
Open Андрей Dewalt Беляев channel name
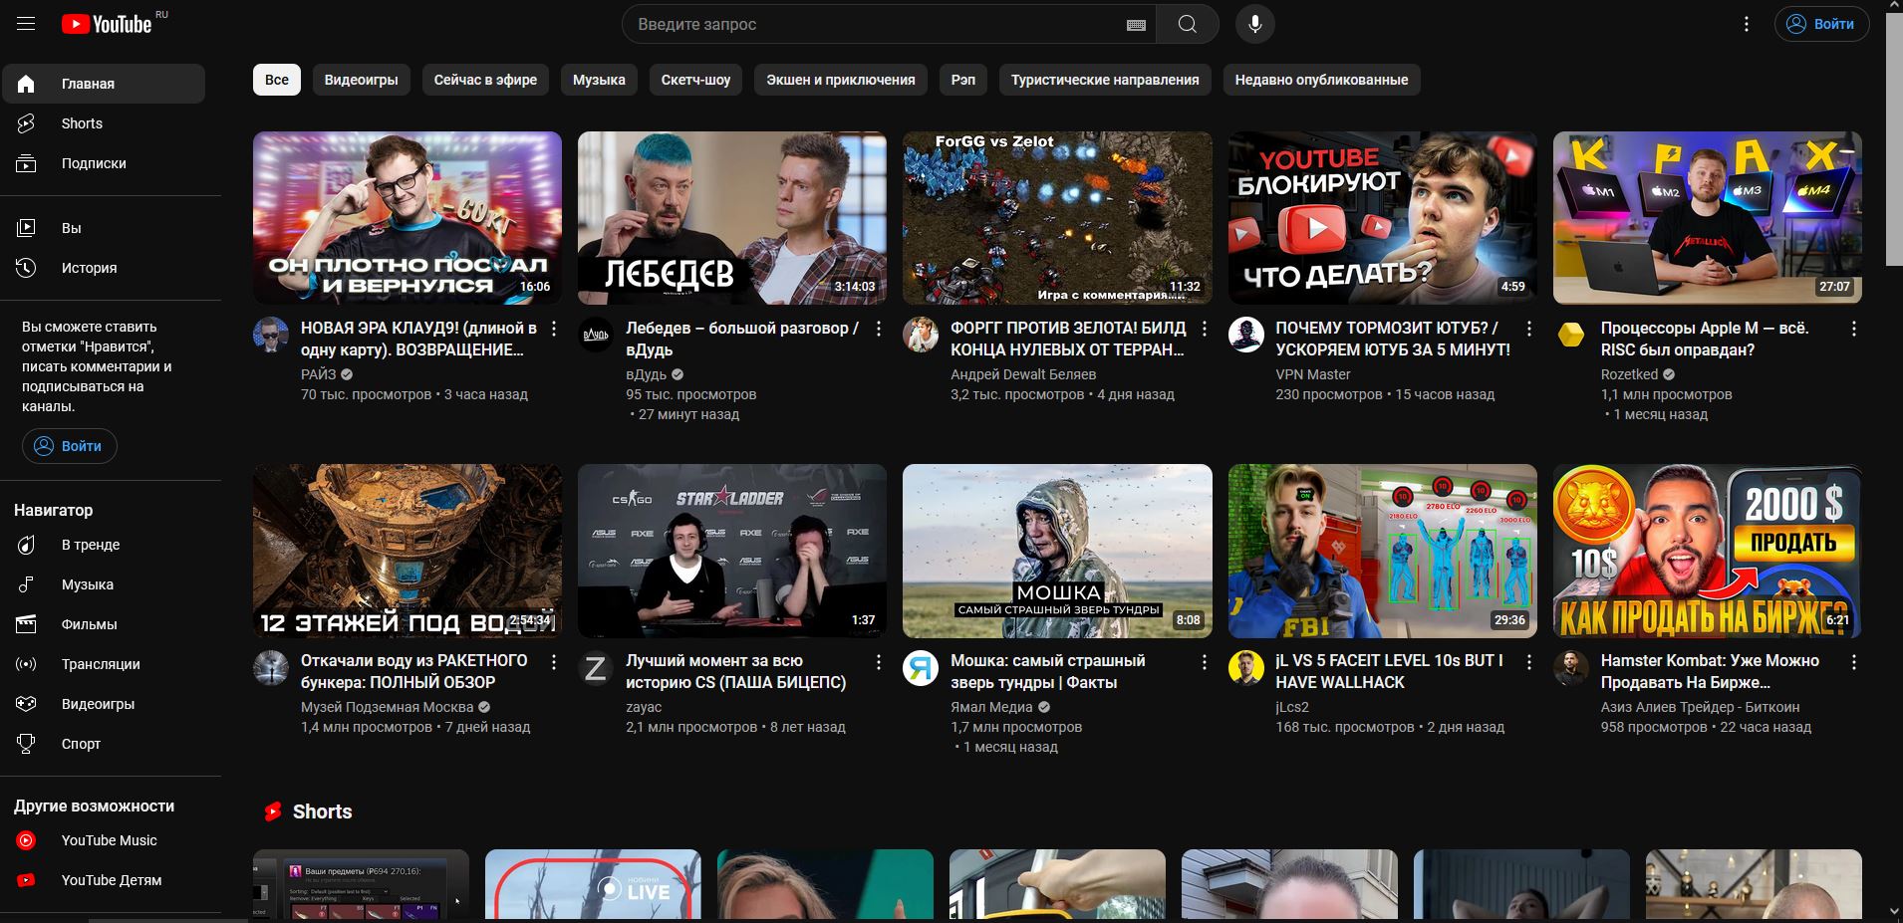coord(1023,374)
